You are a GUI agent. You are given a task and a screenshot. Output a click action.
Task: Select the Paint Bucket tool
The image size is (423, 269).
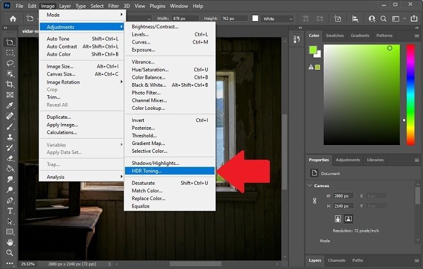[10, 169]
